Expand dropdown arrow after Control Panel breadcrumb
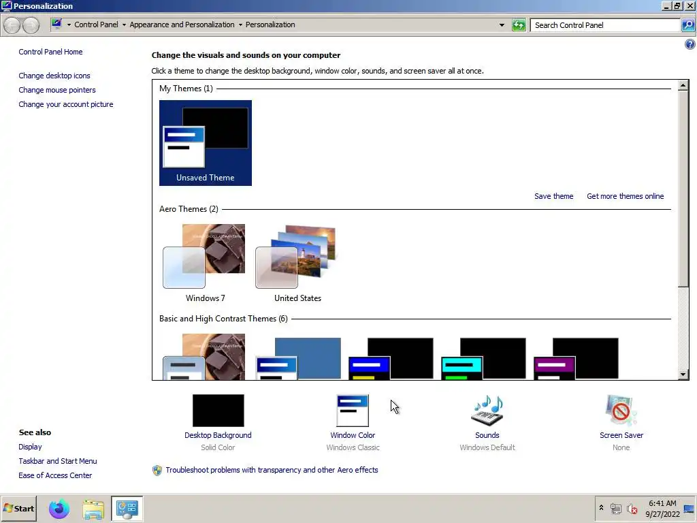Viewport: 697px width, 523px height. (124, 25)
